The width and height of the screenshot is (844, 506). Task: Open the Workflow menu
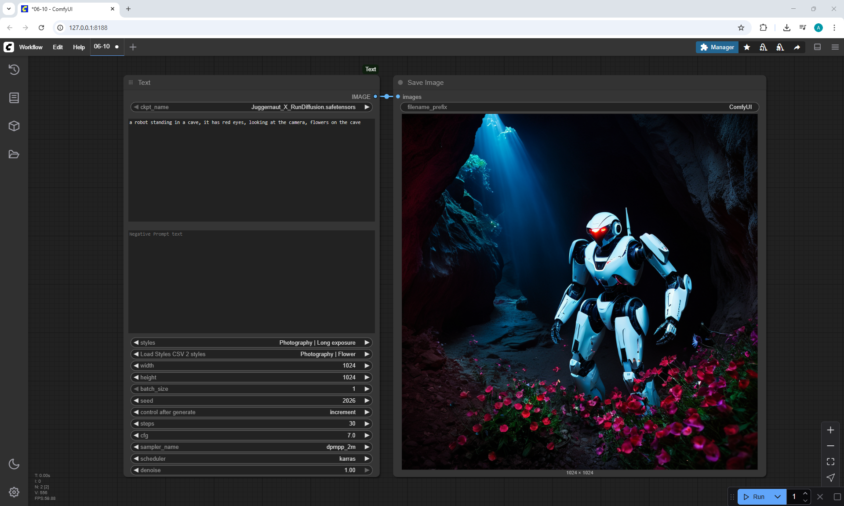31,47
